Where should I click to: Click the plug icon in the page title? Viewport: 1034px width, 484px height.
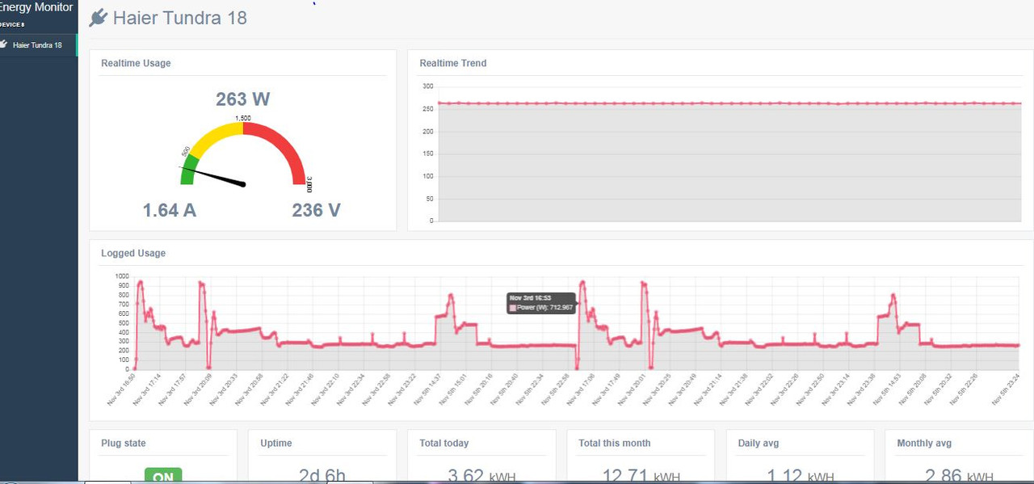[98, 18]
